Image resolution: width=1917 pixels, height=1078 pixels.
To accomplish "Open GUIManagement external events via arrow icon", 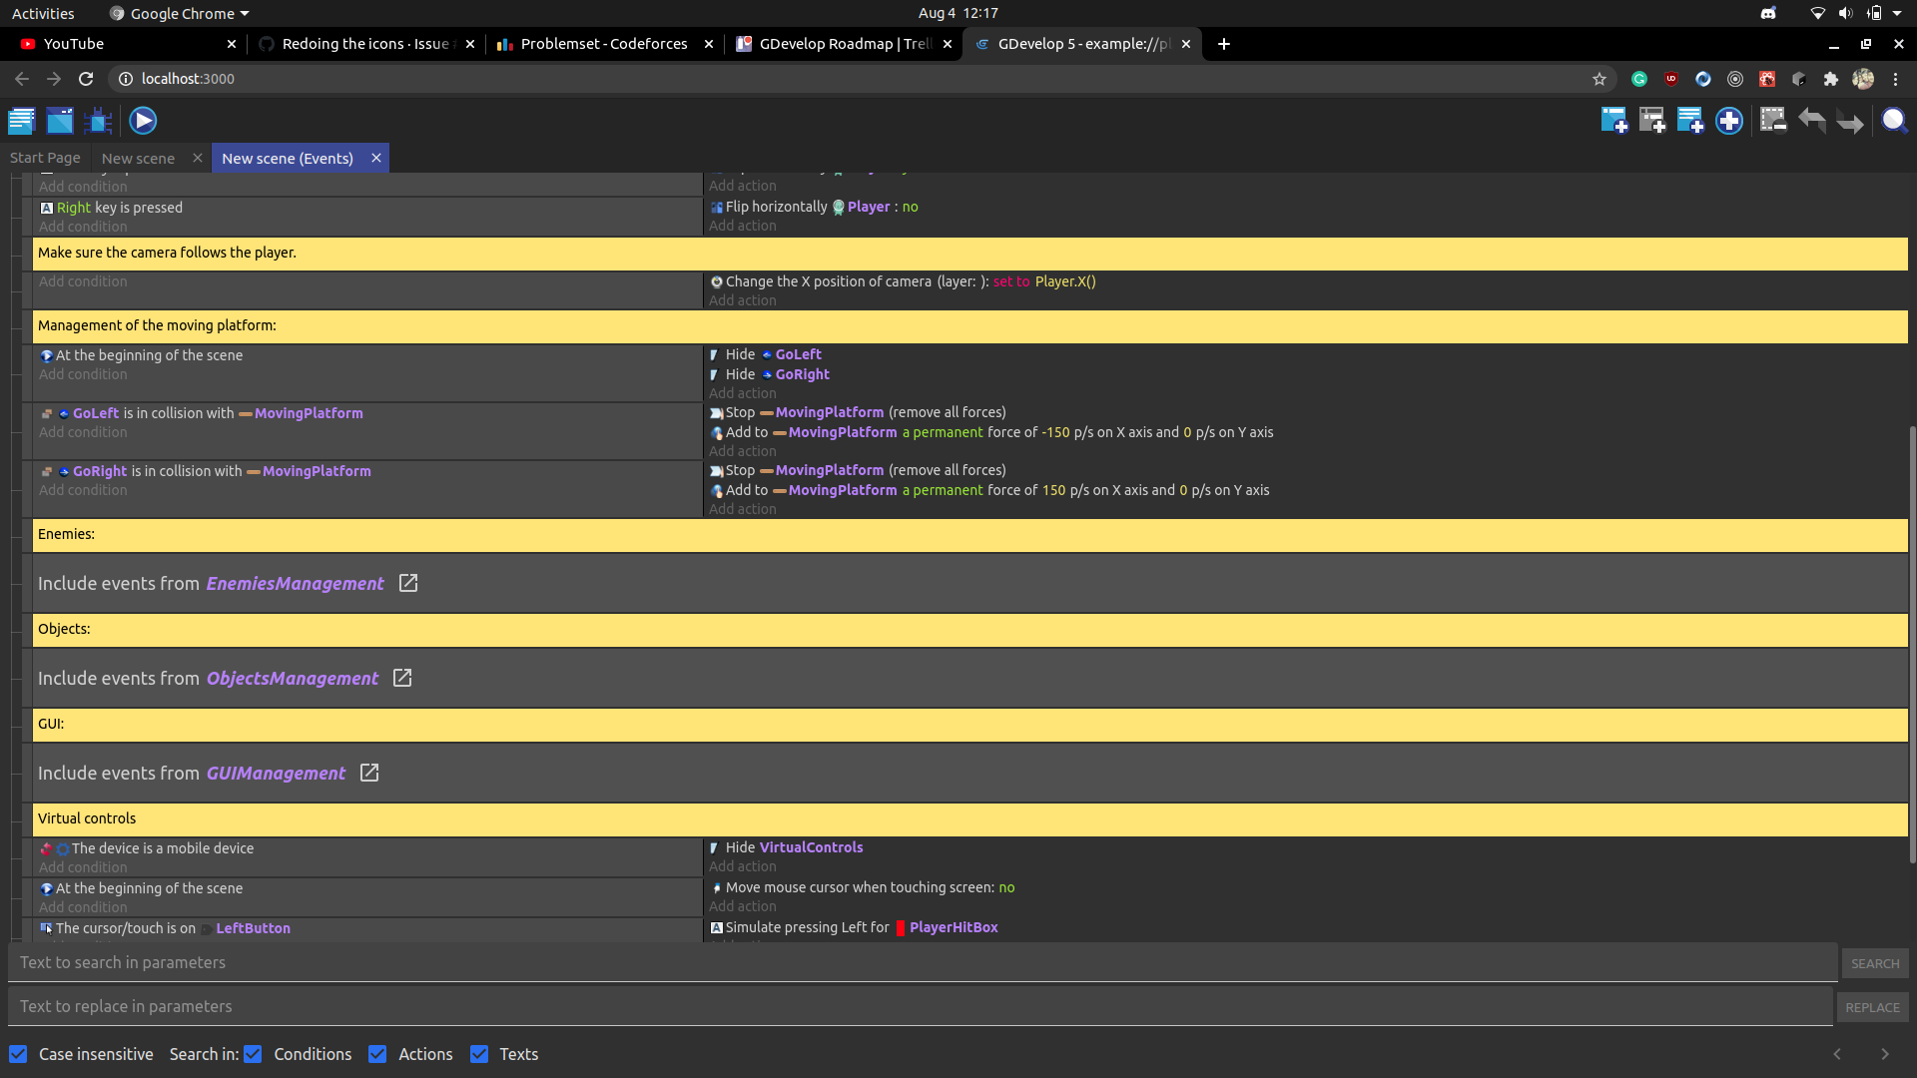I will pyautogui.click(x=369, y=773).
